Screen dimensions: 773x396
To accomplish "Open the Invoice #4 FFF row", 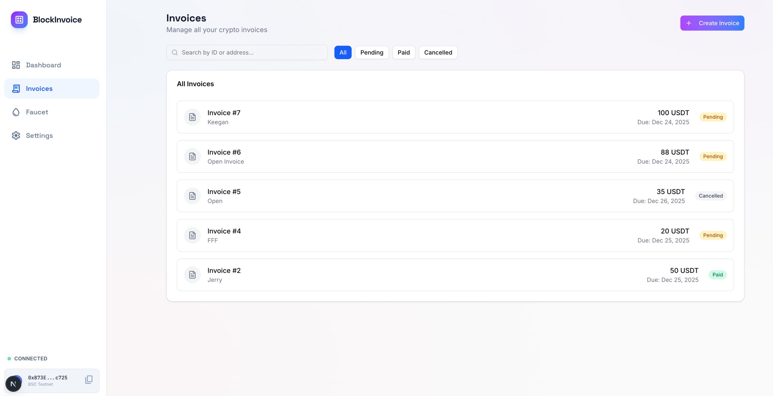I will click(423, 236).
